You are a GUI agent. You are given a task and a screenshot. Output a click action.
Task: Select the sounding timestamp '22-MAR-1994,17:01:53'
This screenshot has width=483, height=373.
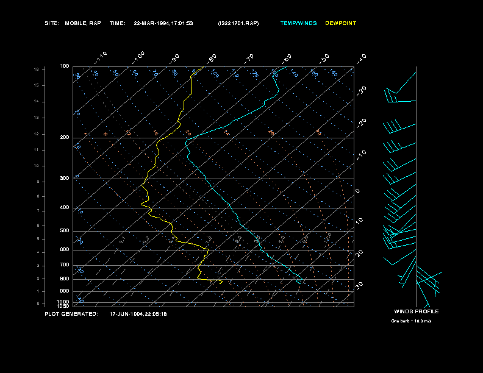pyautogui.click(x=163, y=23)
